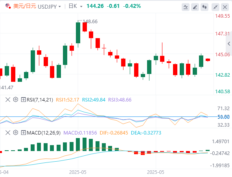Open MACD indicator settings gear
Viewport: 232px width, 177px height.
point(16,133)
